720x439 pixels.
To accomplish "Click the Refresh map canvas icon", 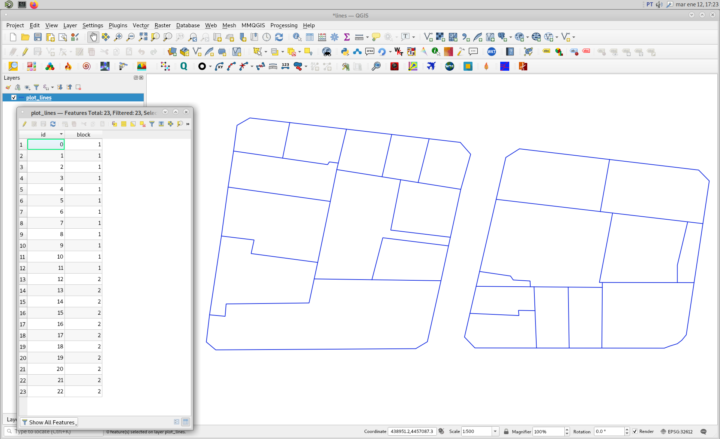I will click(x=279, y=37).
